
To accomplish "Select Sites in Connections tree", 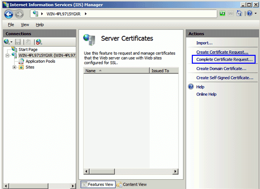I will [x=30, y=67].
